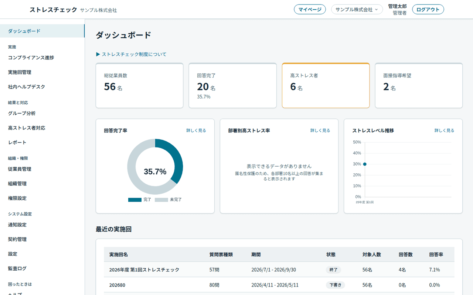Open グループ分析 in sidebar

coord(42,113)
